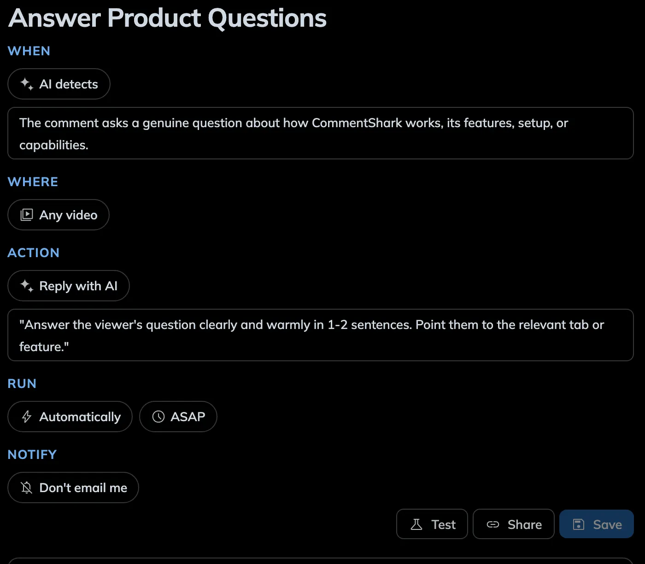Viewport: 645px width, 564px height.
Task: Open the AI detects trigger selector
Action: tap(59, 84)
